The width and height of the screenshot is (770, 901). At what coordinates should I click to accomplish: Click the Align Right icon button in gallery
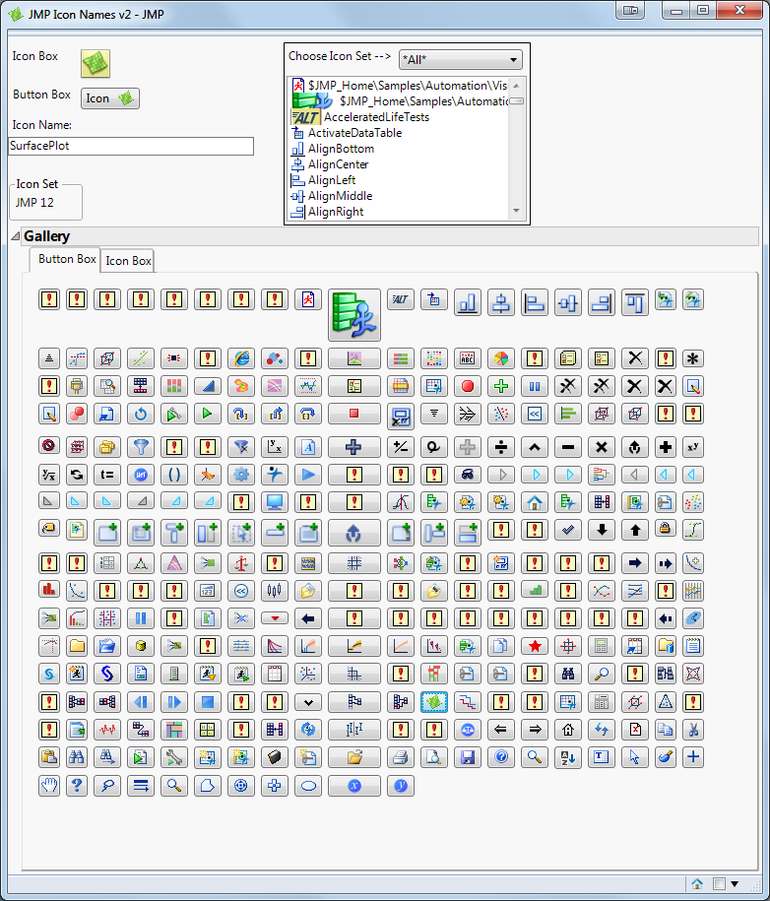602,302
